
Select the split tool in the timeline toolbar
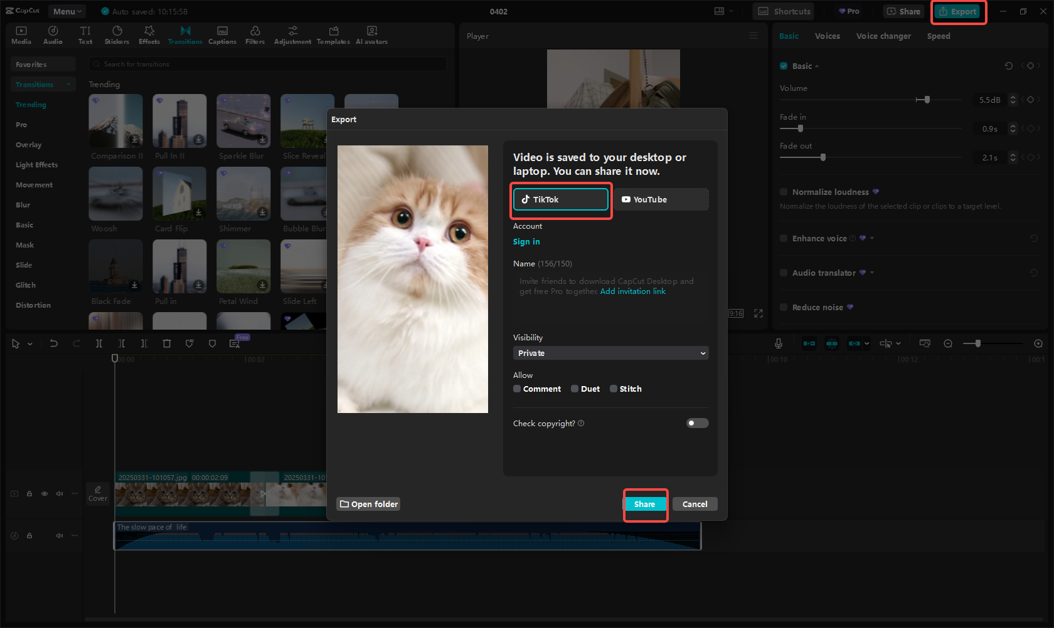(x=98, y=343)
